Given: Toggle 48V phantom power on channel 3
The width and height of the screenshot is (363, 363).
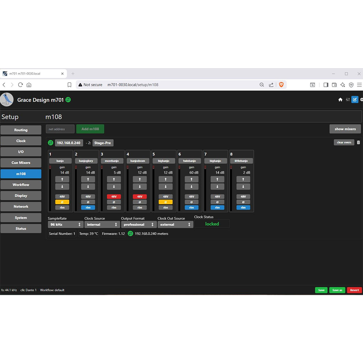Looking at the screenshot, I should [x=114, y=197].
